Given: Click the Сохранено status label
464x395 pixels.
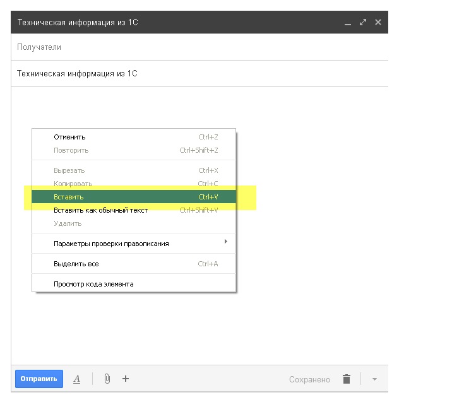Looking at the screenshot, I should [309, 379].
